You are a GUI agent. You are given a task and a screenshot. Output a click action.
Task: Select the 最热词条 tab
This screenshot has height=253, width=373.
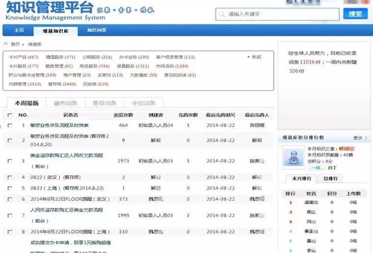65,103
